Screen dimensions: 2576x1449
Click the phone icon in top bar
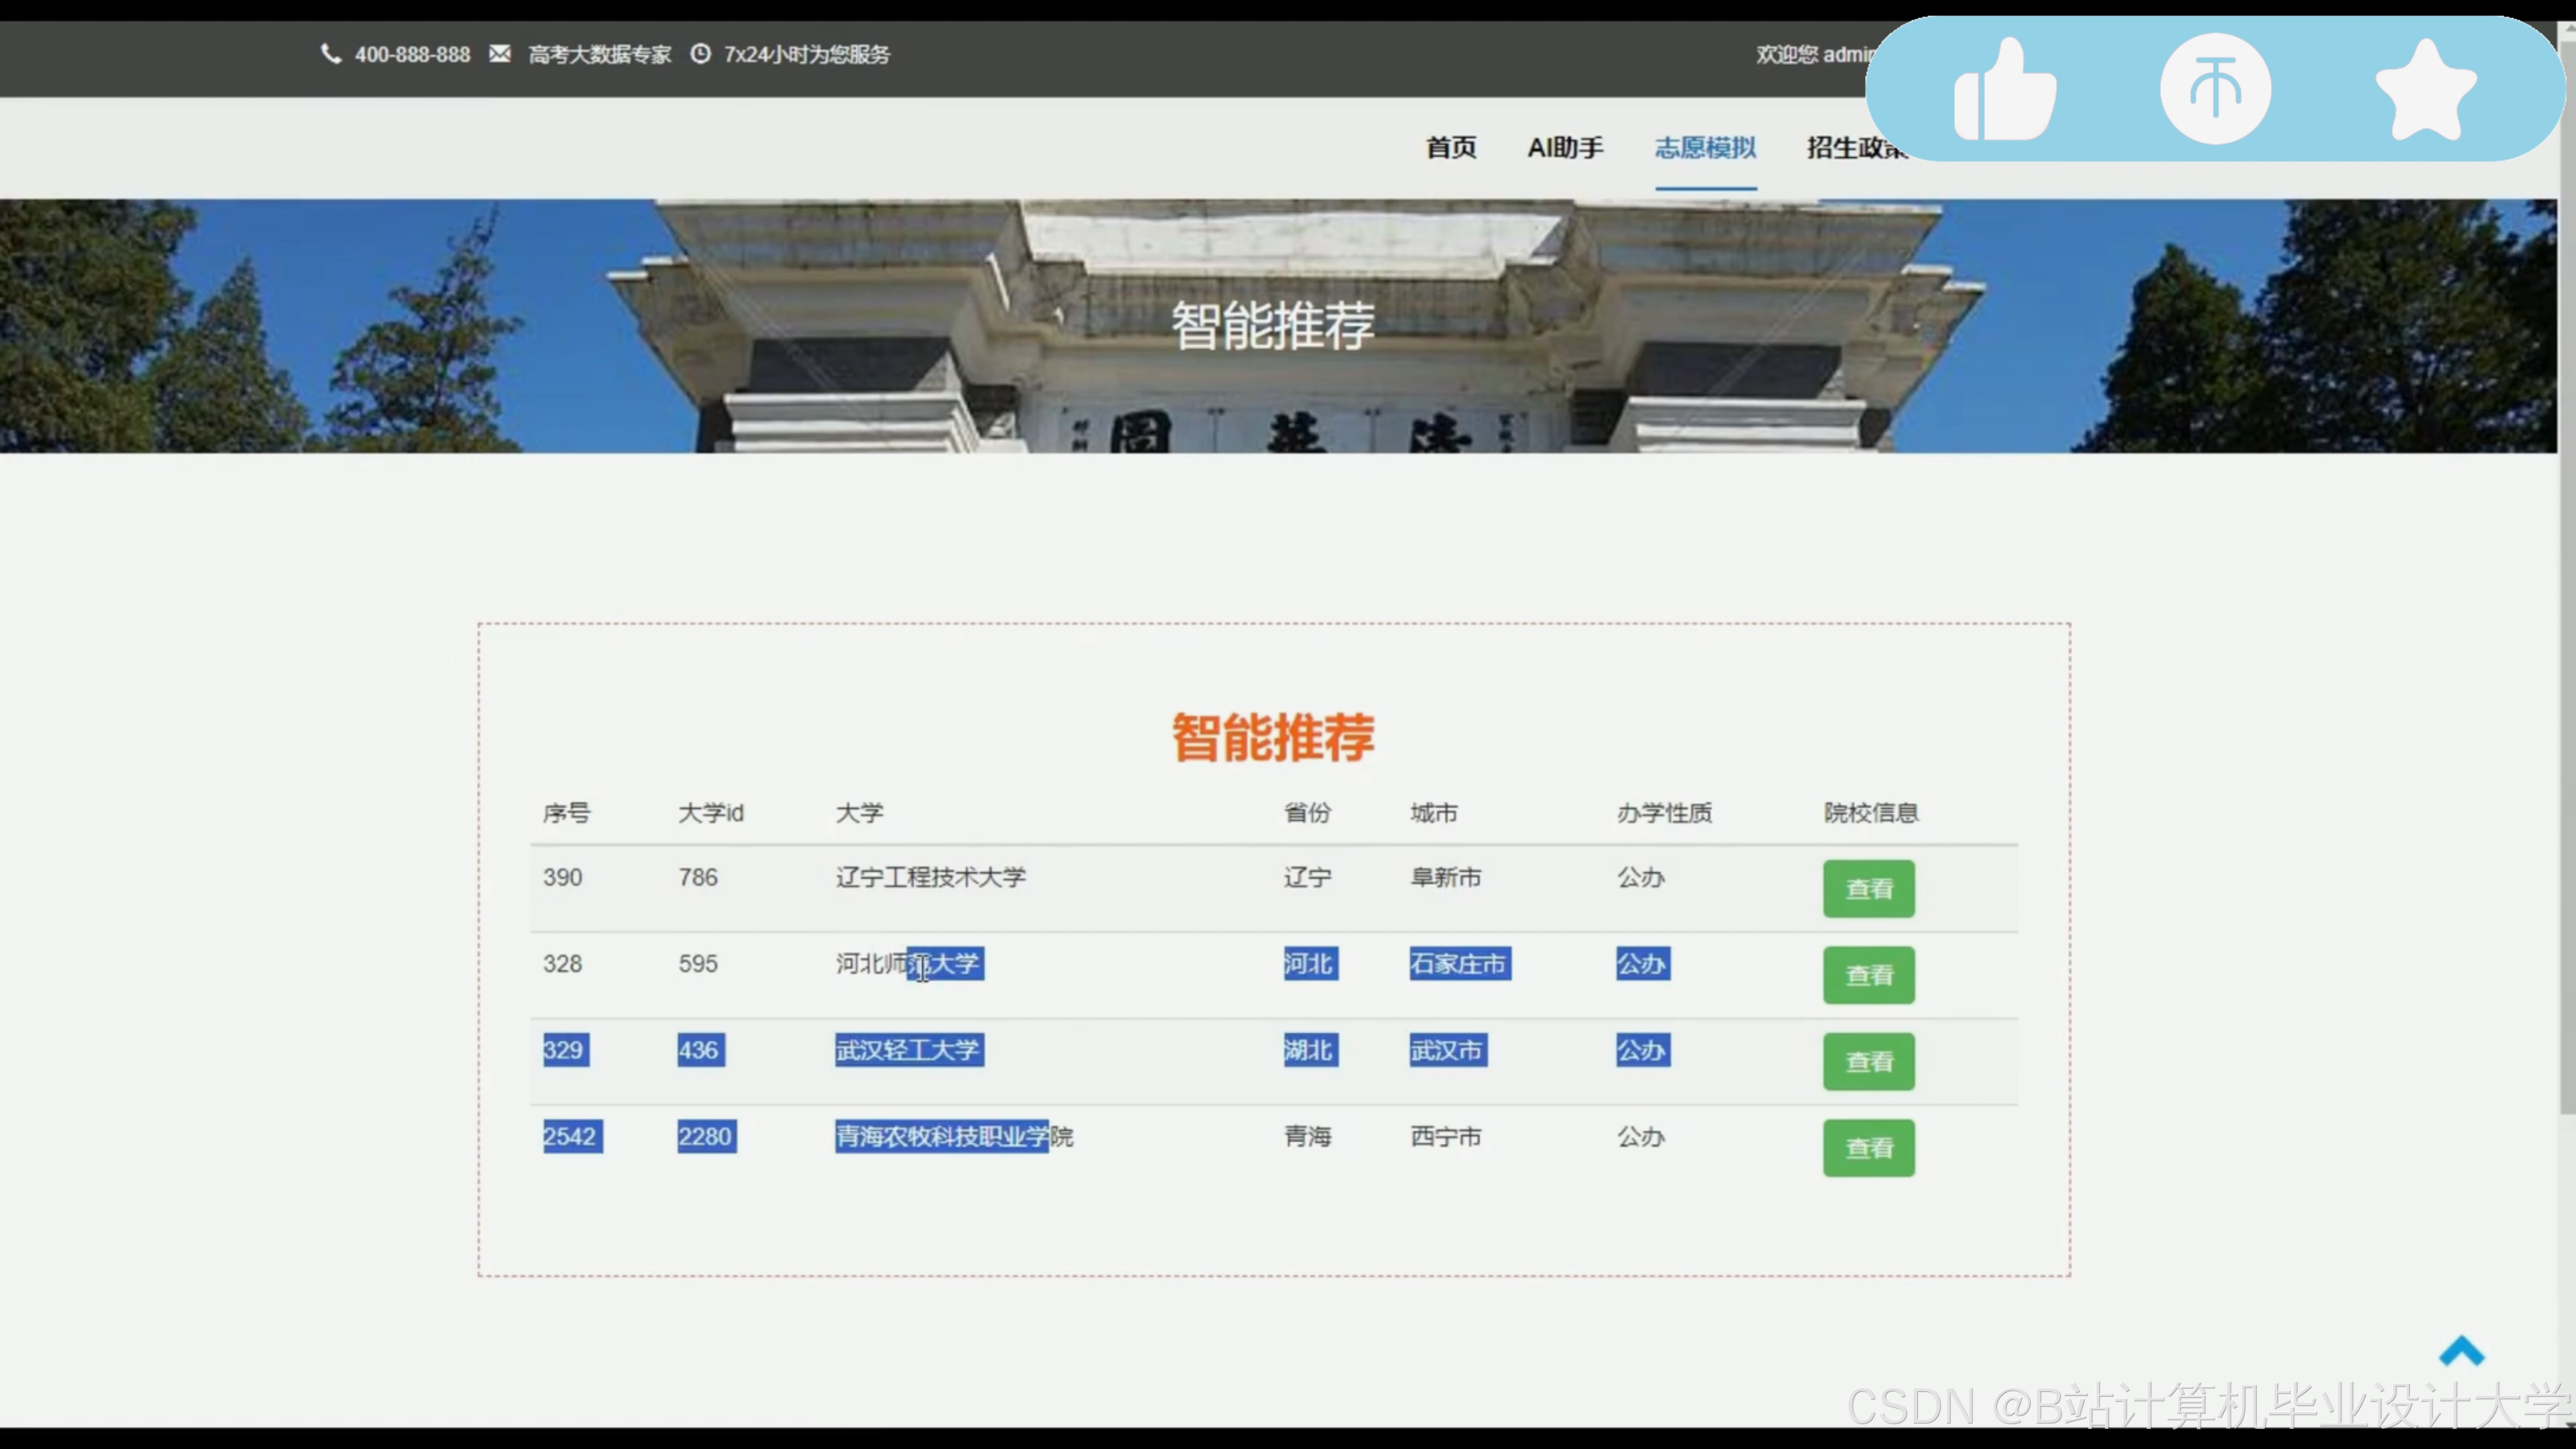coord(331,54)
